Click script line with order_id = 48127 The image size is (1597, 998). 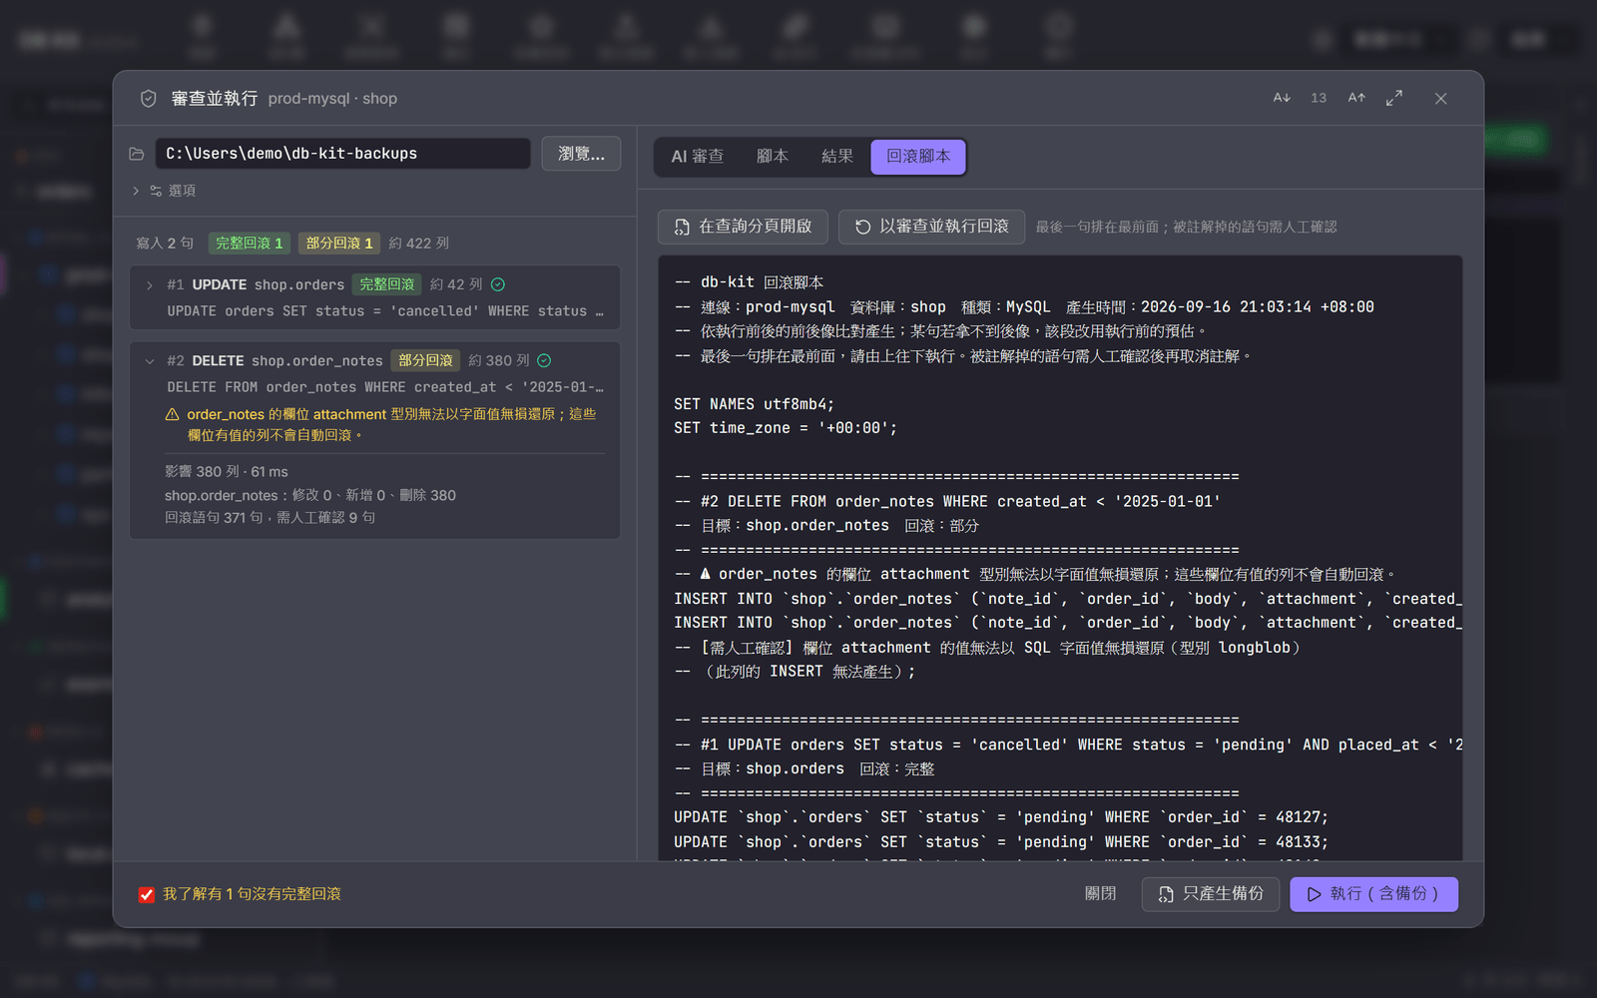click(x=1001, y=817)
